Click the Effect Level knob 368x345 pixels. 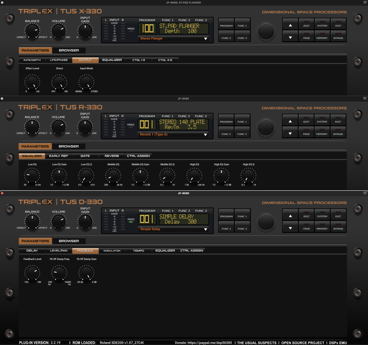(32, 82)
